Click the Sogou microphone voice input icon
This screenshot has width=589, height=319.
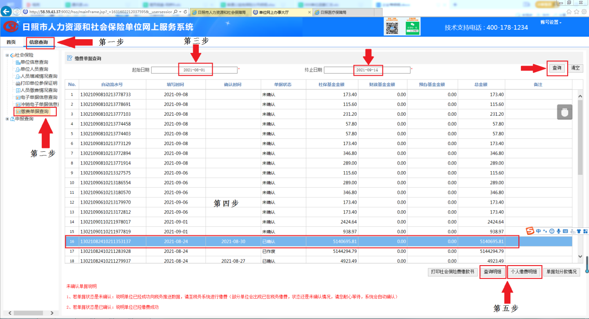(559, 231)
